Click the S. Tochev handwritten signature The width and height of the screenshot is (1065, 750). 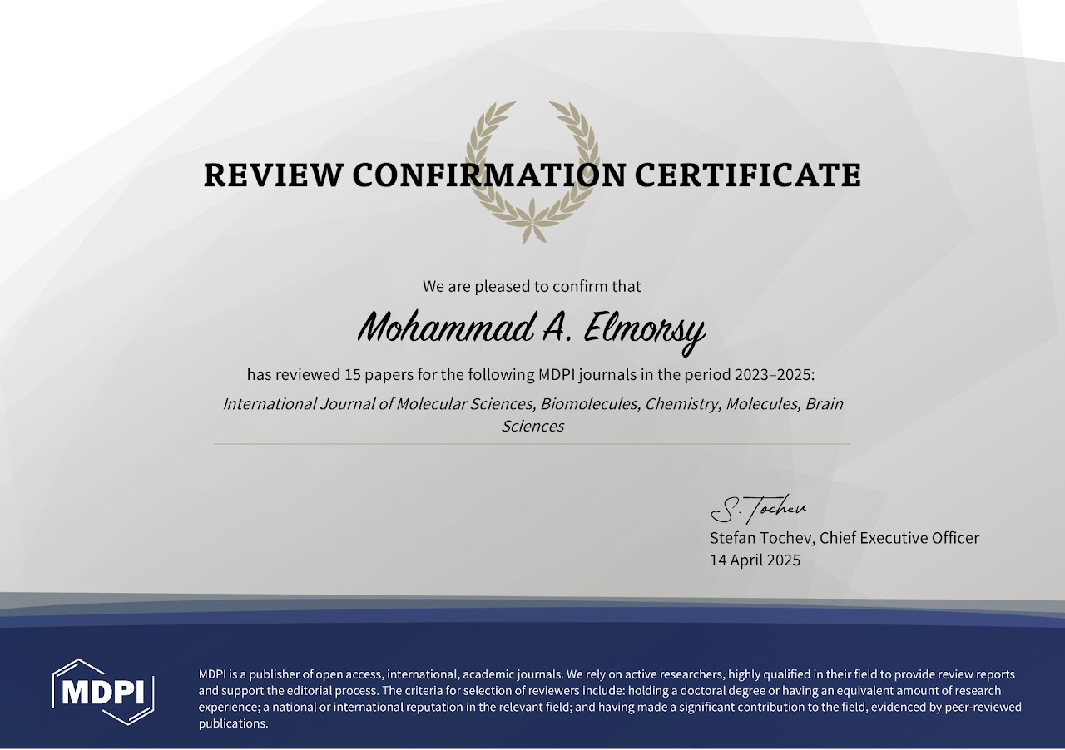(x=758, y=508)
